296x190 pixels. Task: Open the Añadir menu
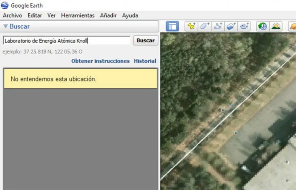coord(108,15)
